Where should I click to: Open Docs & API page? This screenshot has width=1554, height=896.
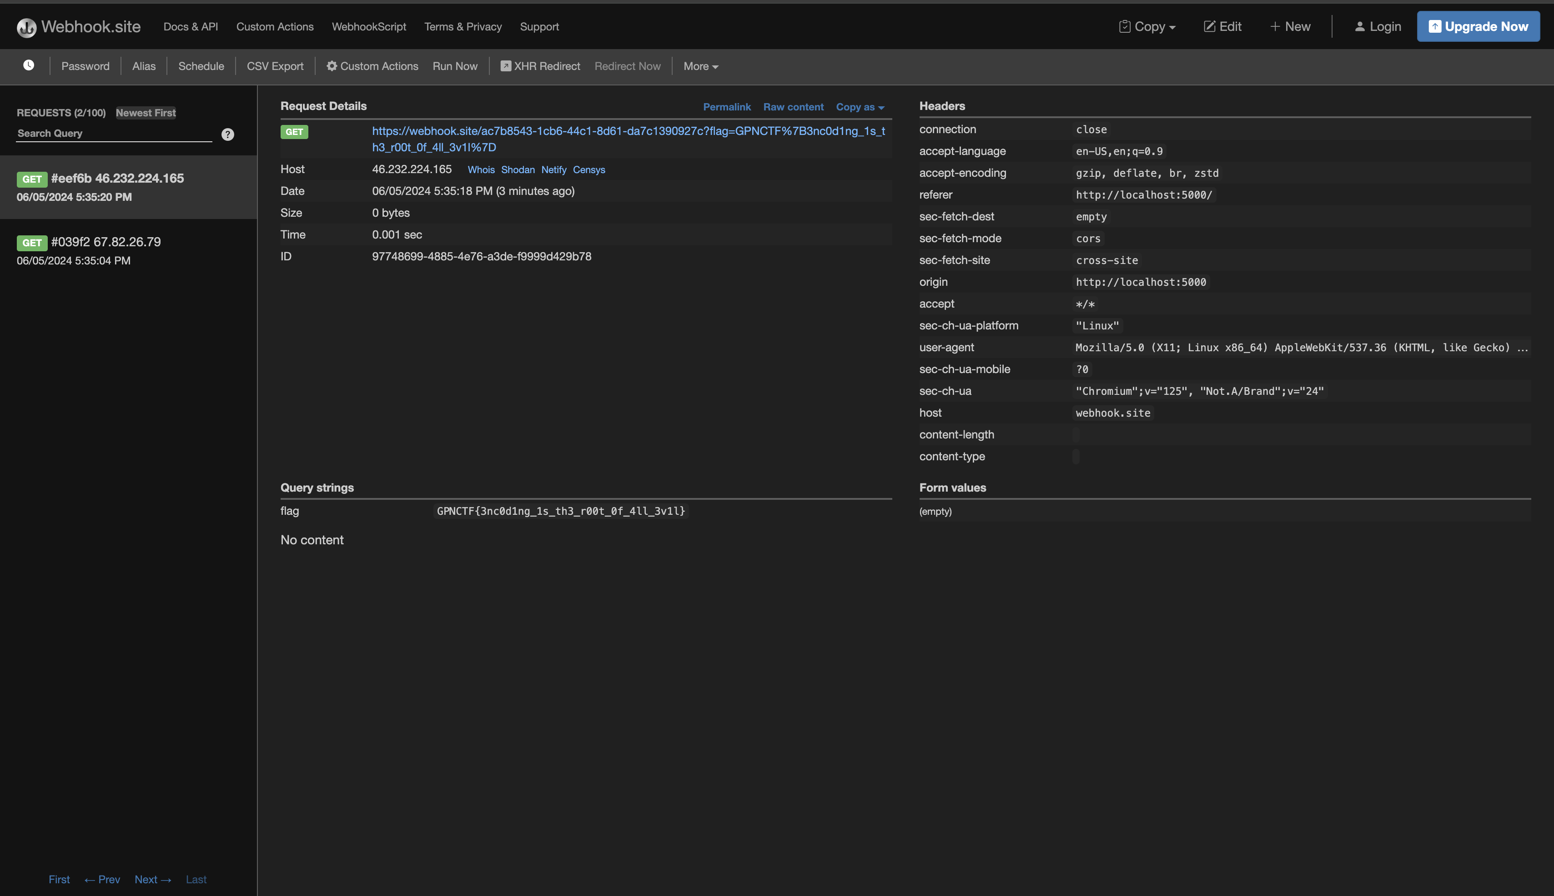tap(190, 26)
